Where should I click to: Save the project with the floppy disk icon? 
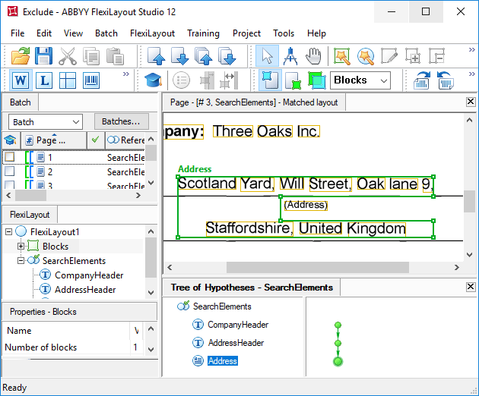(x=43, y=56)
